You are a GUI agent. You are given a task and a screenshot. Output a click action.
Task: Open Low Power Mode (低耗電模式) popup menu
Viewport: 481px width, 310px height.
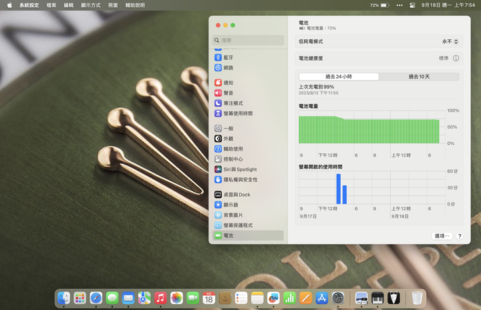(450, 41)
